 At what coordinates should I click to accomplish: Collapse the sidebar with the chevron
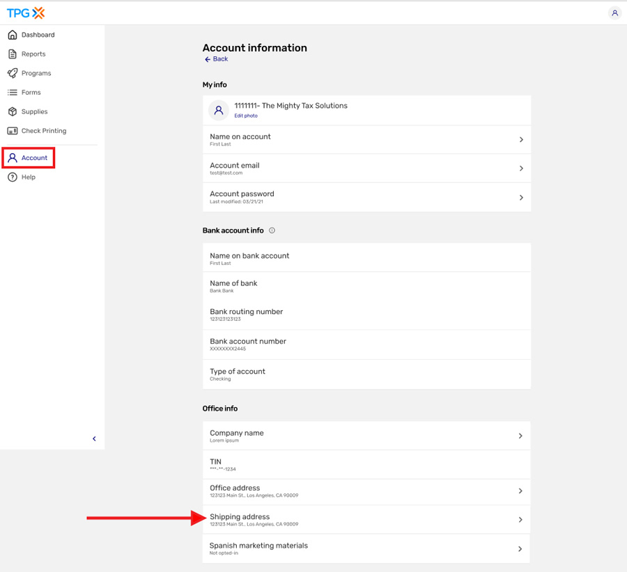tap(94, 438)
